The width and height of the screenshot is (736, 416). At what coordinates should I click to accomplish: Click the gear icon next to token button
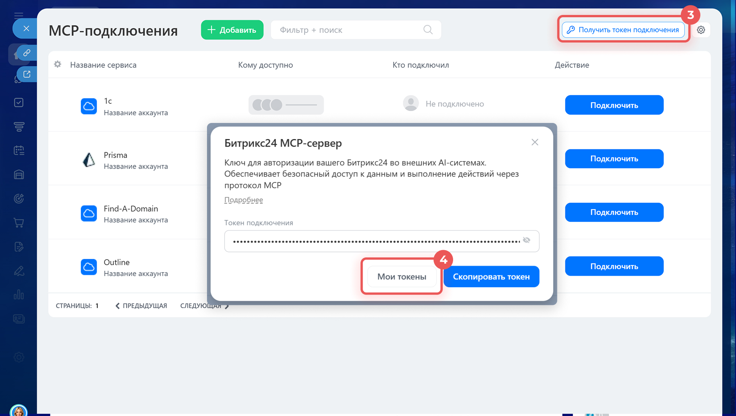[x=701, y=30]
